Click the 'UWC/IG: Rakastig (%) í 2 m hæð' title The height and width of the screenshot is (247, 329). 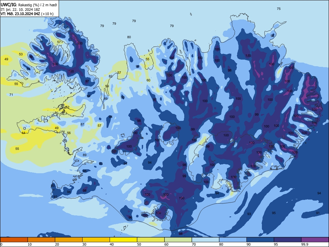coord(29,5)
